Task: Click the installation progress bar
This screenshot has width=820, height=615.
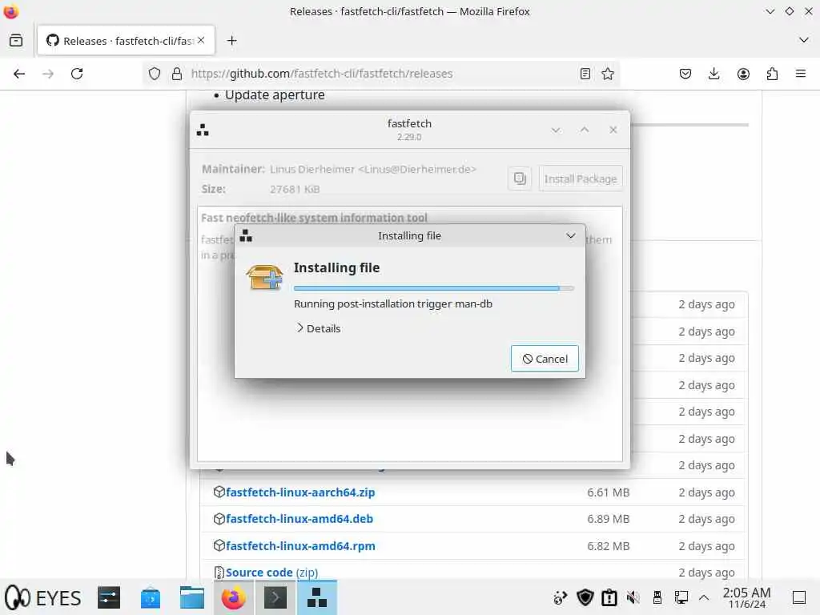Action: (x=433, y=287)
